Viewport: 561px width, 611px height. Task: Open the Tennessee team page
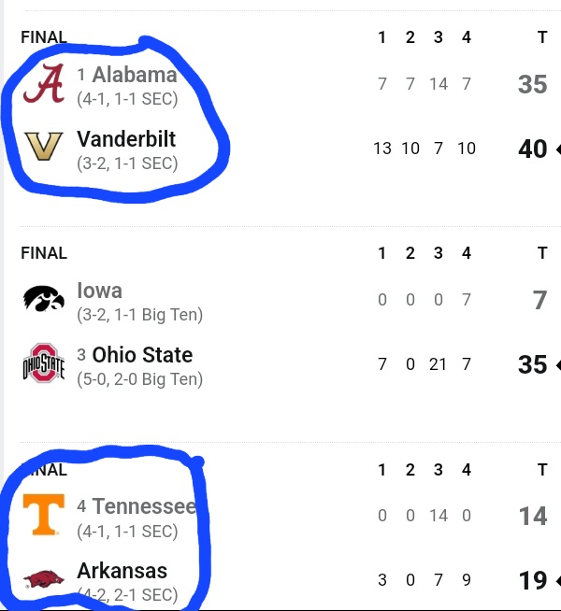tap(144, 506)
